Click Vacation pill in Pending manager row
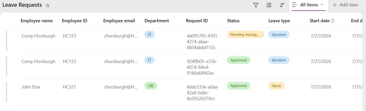Screen dimensions: 366x111 [279, 35]
